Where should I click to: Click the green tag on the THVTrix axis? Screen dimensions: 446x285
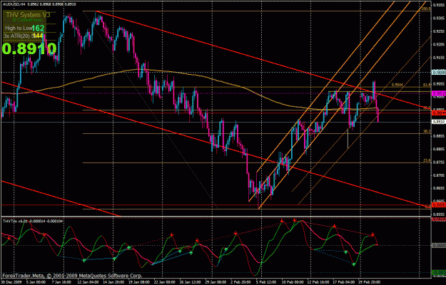tap(439, 272)
